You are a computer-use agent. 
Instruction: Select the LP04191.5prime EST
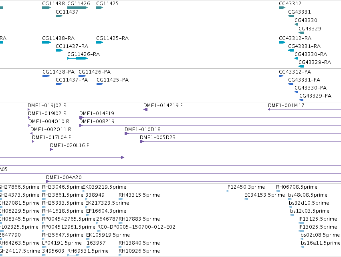coord(44,247)
